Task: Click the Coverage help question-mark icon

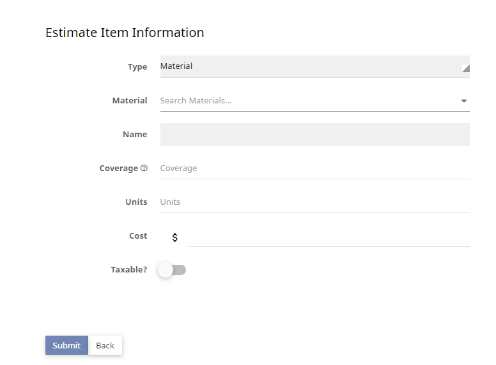Action: (x=144, y=168)
